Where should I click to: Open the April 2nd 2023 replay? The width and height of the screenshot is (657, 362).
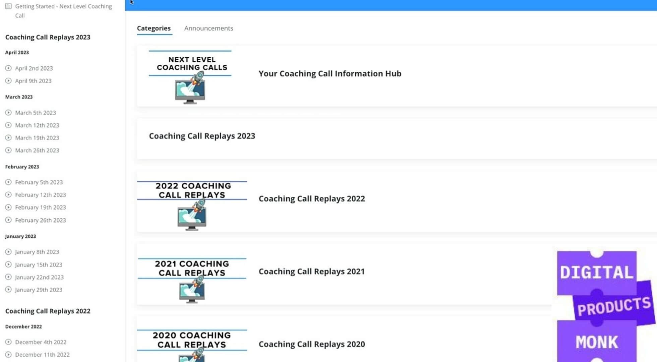click(34, 68)
